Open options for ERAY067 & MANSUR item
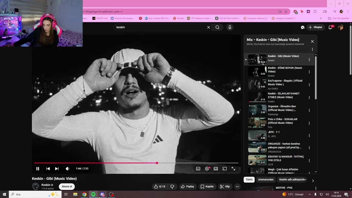 [x=309, y=161]
